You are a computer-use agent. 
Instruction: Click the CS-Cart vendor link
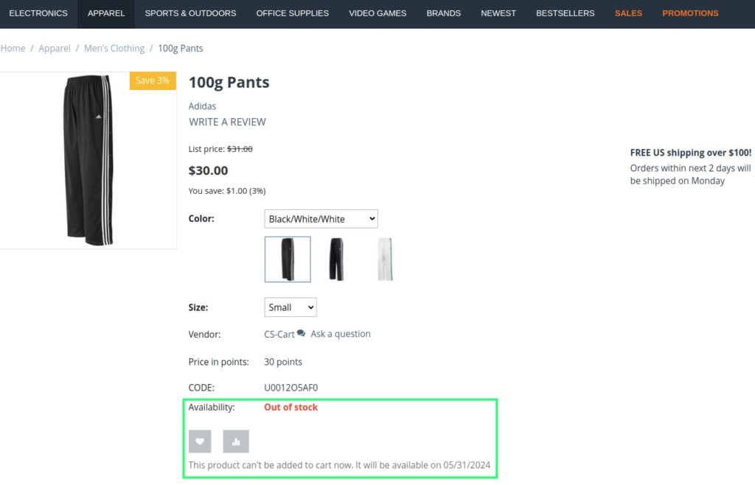[x=279, y=334]
